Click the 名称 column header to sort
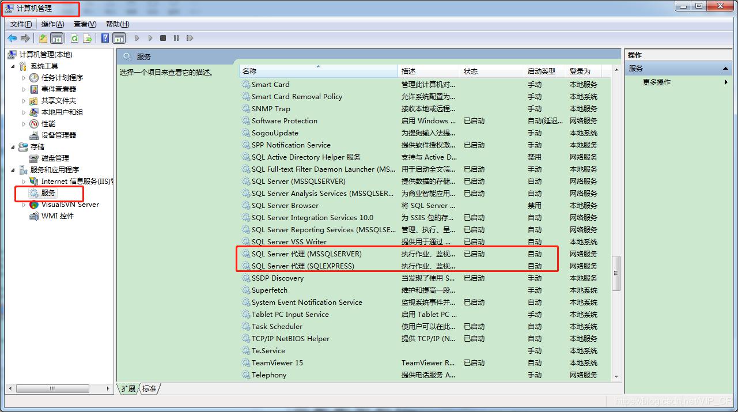This screenshot has width=738, height=412. (317, 70)
